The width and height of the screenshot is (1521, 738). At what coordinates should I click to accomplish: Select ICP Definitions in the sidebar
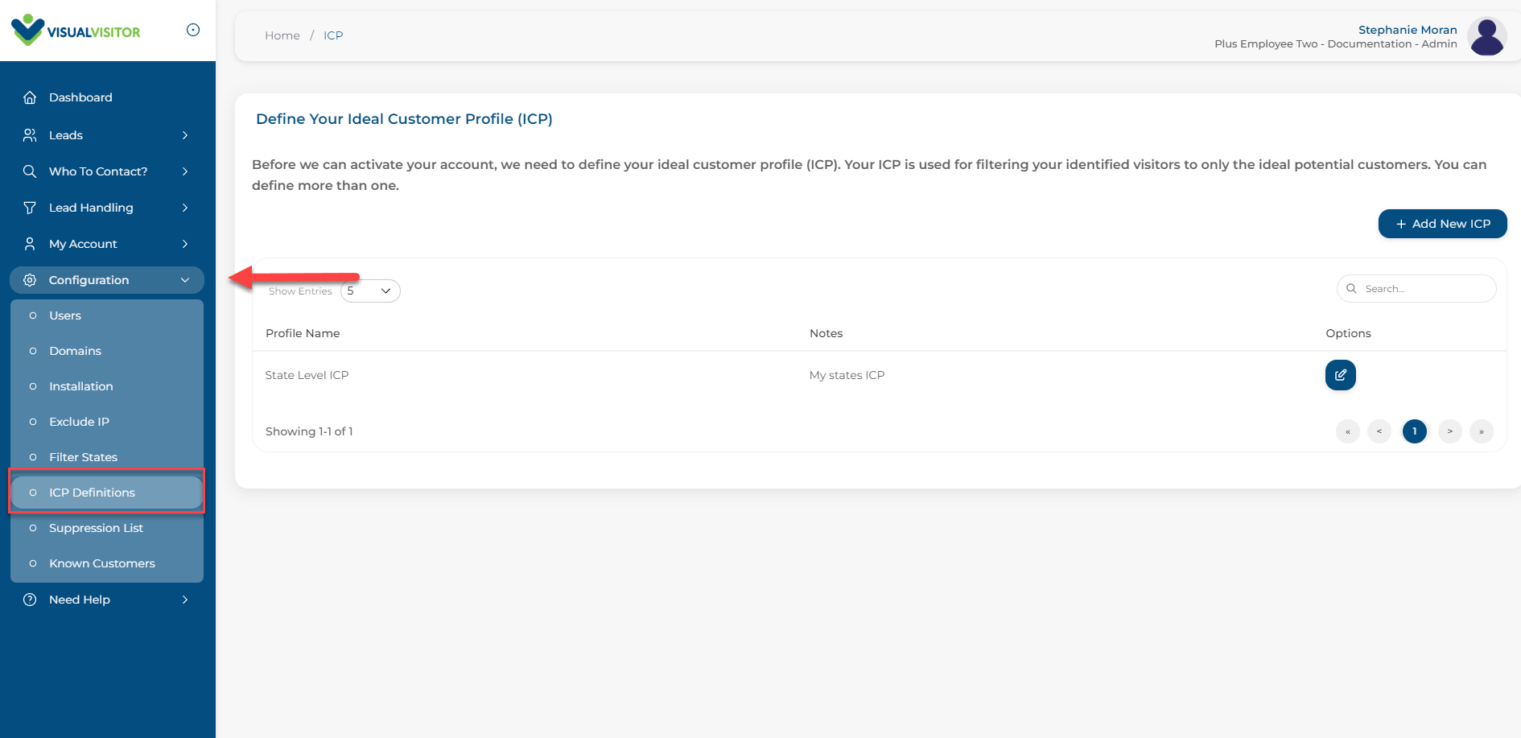(107, 493)
